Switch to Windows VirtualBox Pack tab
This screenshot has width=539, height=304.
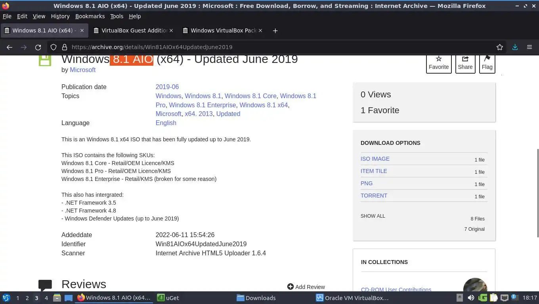click(x=223, y=30)
